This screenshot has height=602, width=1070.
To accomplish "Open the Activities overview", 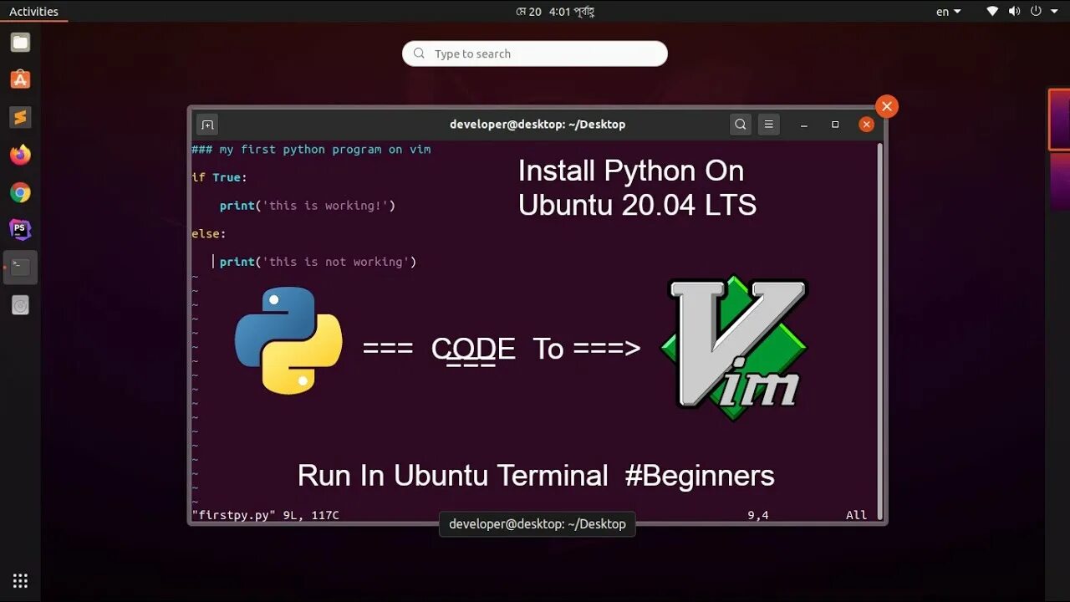I will click(x=33, y=12).
